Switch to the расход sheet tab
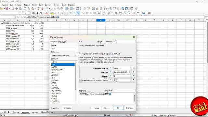This screenshot has width=208, height=117. point(35,112)
